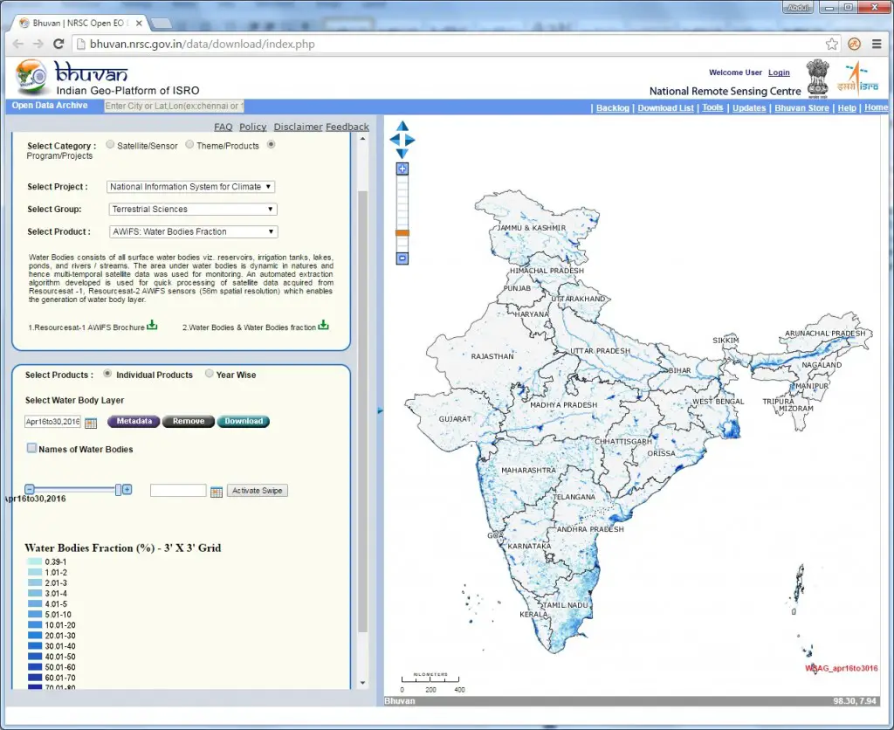The height and width of the screenshot is (730, 894).
Task: Reload the browser page
Action: click(x=58, y=44)
